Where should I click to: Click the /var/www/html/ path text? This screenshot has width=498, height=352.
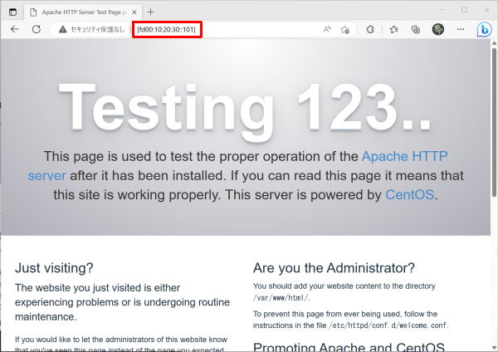click(281, 298)
